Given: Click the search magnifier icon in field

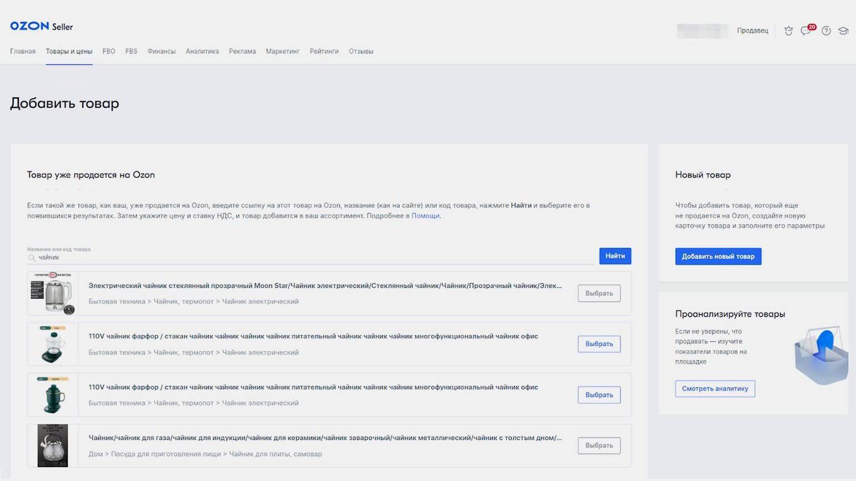Looking at the screenshot, I should click(32, 258).
